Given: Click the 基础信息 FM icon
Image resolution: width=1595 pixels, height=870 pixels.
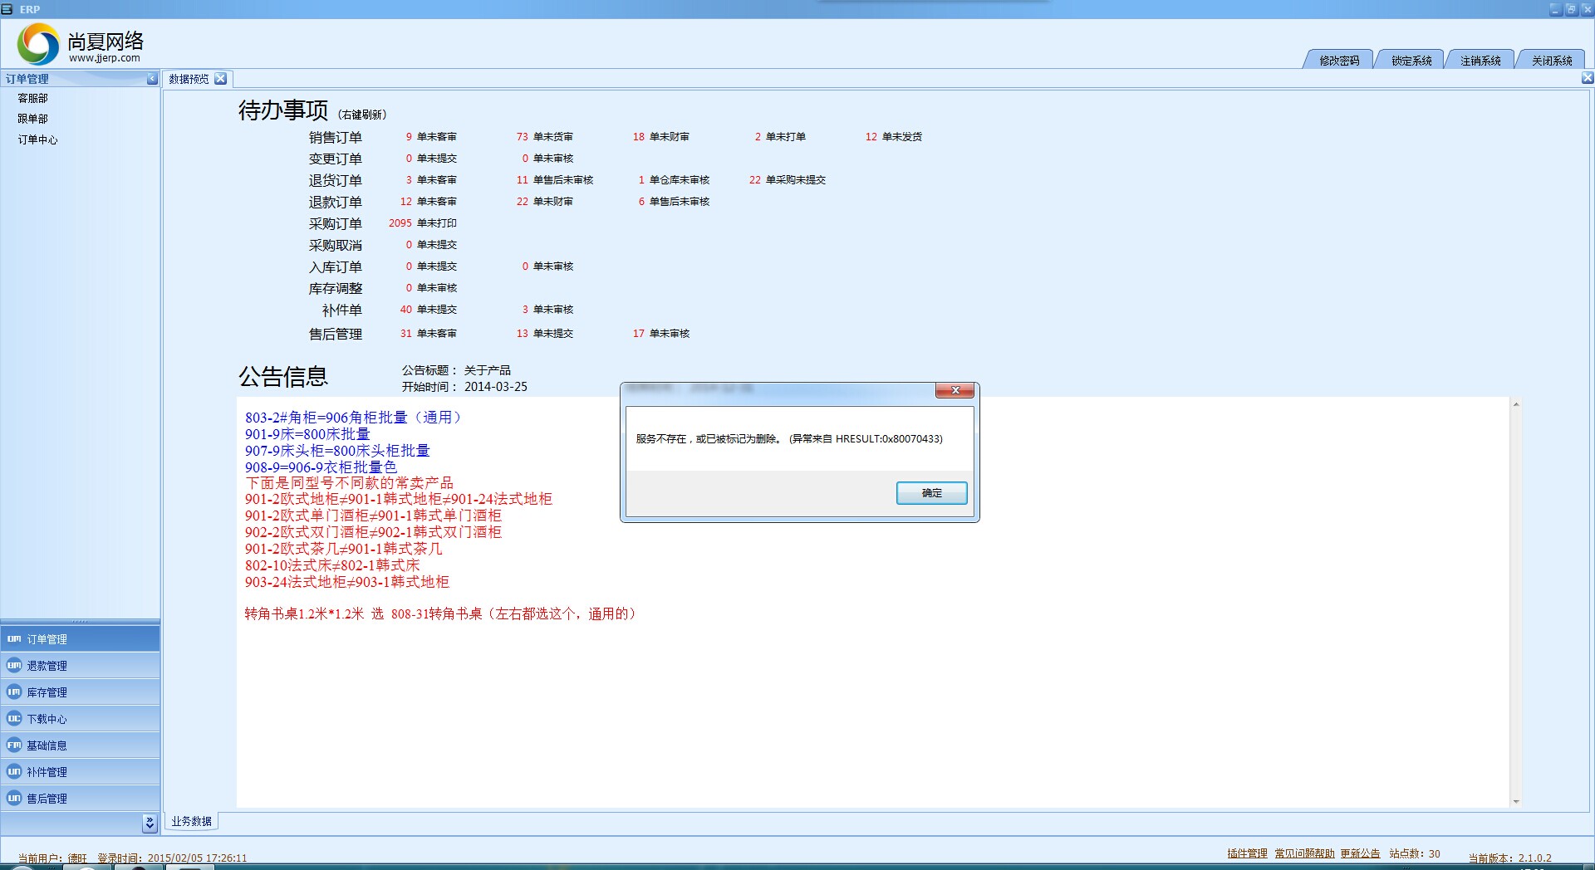Looking at the screenshot, I should pos(13,745).
